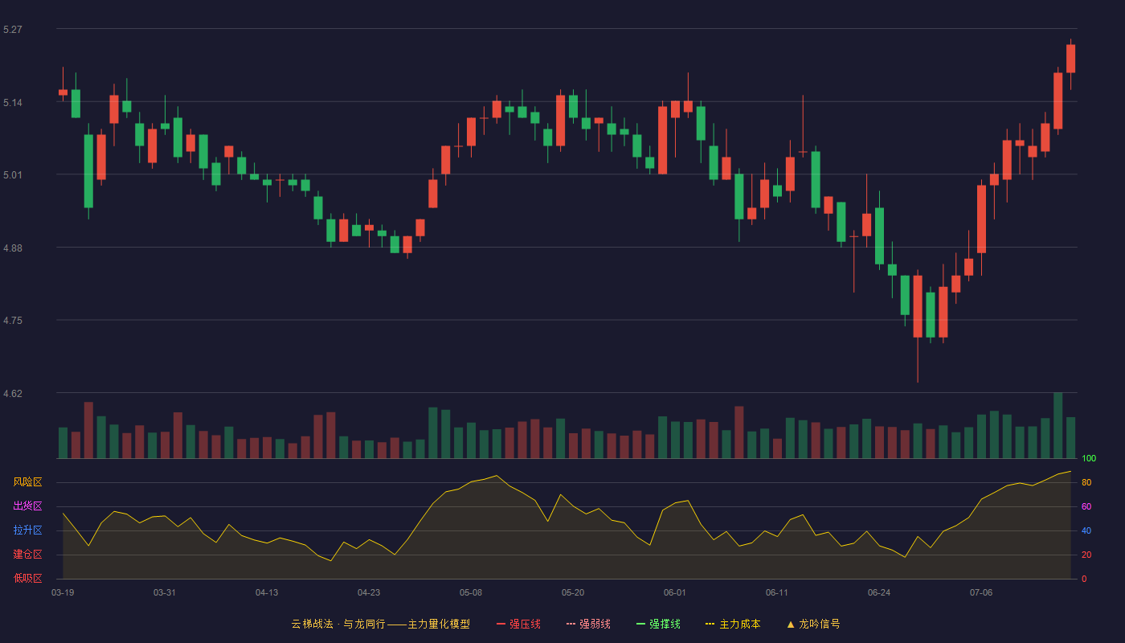This screenshot has width=1125, height=643.
Task: Click the last tall red candlestick
Action: 1070,59
